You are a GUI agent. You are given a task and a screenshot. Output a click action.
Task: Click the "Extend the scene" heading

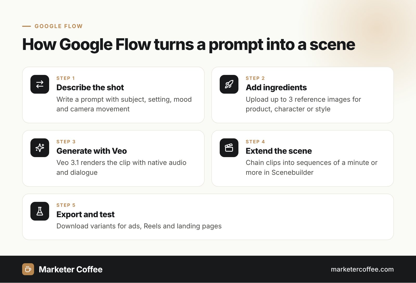click(279, 151)
